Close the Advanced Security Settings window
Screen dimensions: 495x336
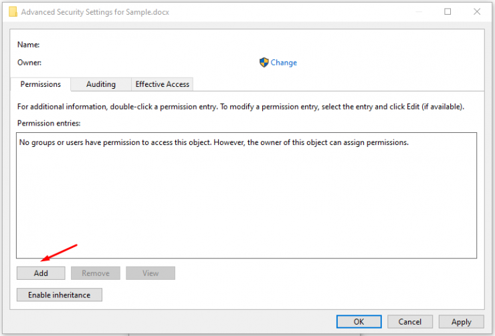(477, 12)
